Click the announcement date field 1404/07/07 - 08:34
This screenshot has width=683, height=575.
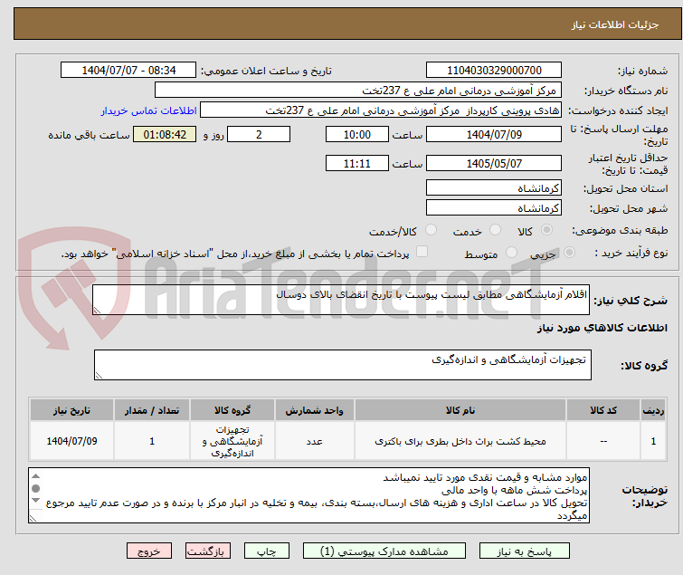pyautogui.click(x=128, y=71)
